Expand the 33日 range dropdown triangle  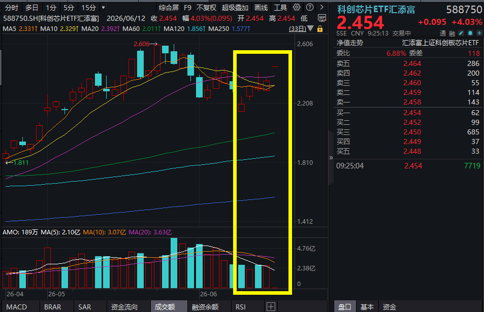[x=310, y=29]
